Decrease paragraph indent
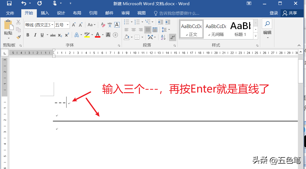 point(160,22)
